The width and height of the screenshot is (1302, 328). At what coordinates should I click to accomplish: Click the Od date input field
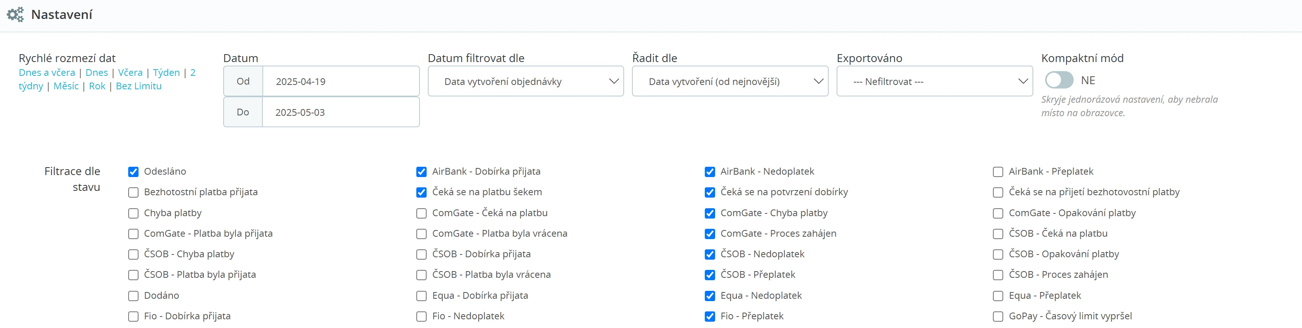[340, 81]
